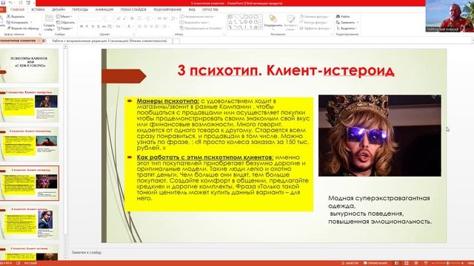Switch to Рецензирование ribbon tab

[167, 10]
